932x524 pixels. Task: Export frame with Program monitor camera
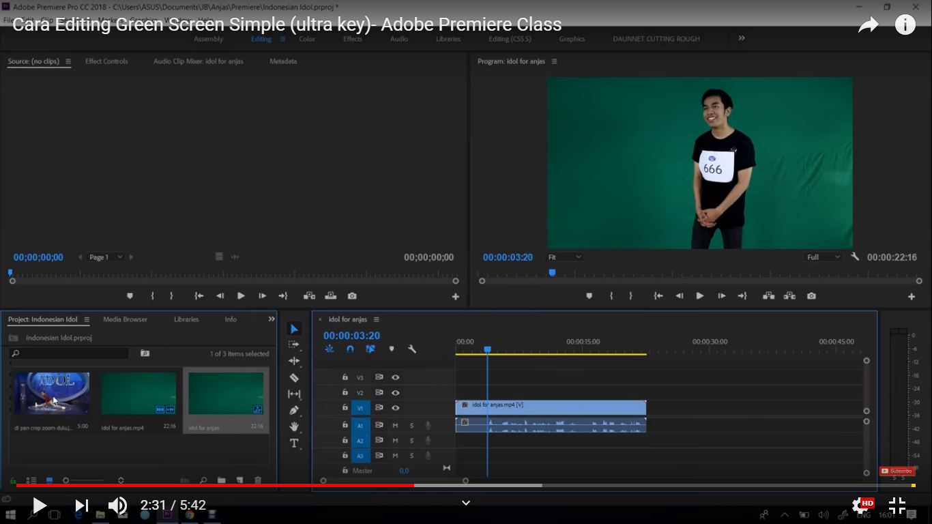(x=811, y=296)
